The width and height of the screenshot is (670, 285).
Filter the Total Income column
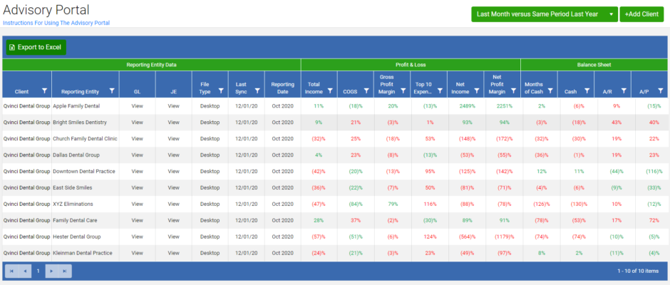pyautogui.click(x=329, y=91)
